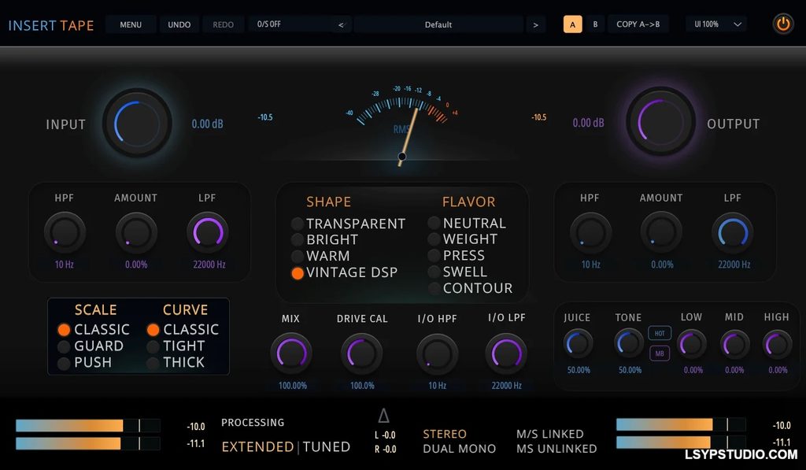Select TIGHT curve option
The image size is (806, 470).
pyautogui.click(x=176, y=346)
